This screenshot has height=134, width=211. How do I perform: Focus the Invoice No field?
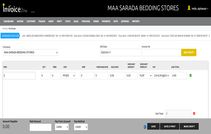[x=161, y=53]
